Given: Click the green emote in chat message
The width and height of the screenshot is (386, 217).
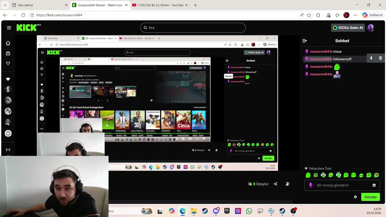Looking at the screenshot, I should pyautogui.click(x=337, y=67).
